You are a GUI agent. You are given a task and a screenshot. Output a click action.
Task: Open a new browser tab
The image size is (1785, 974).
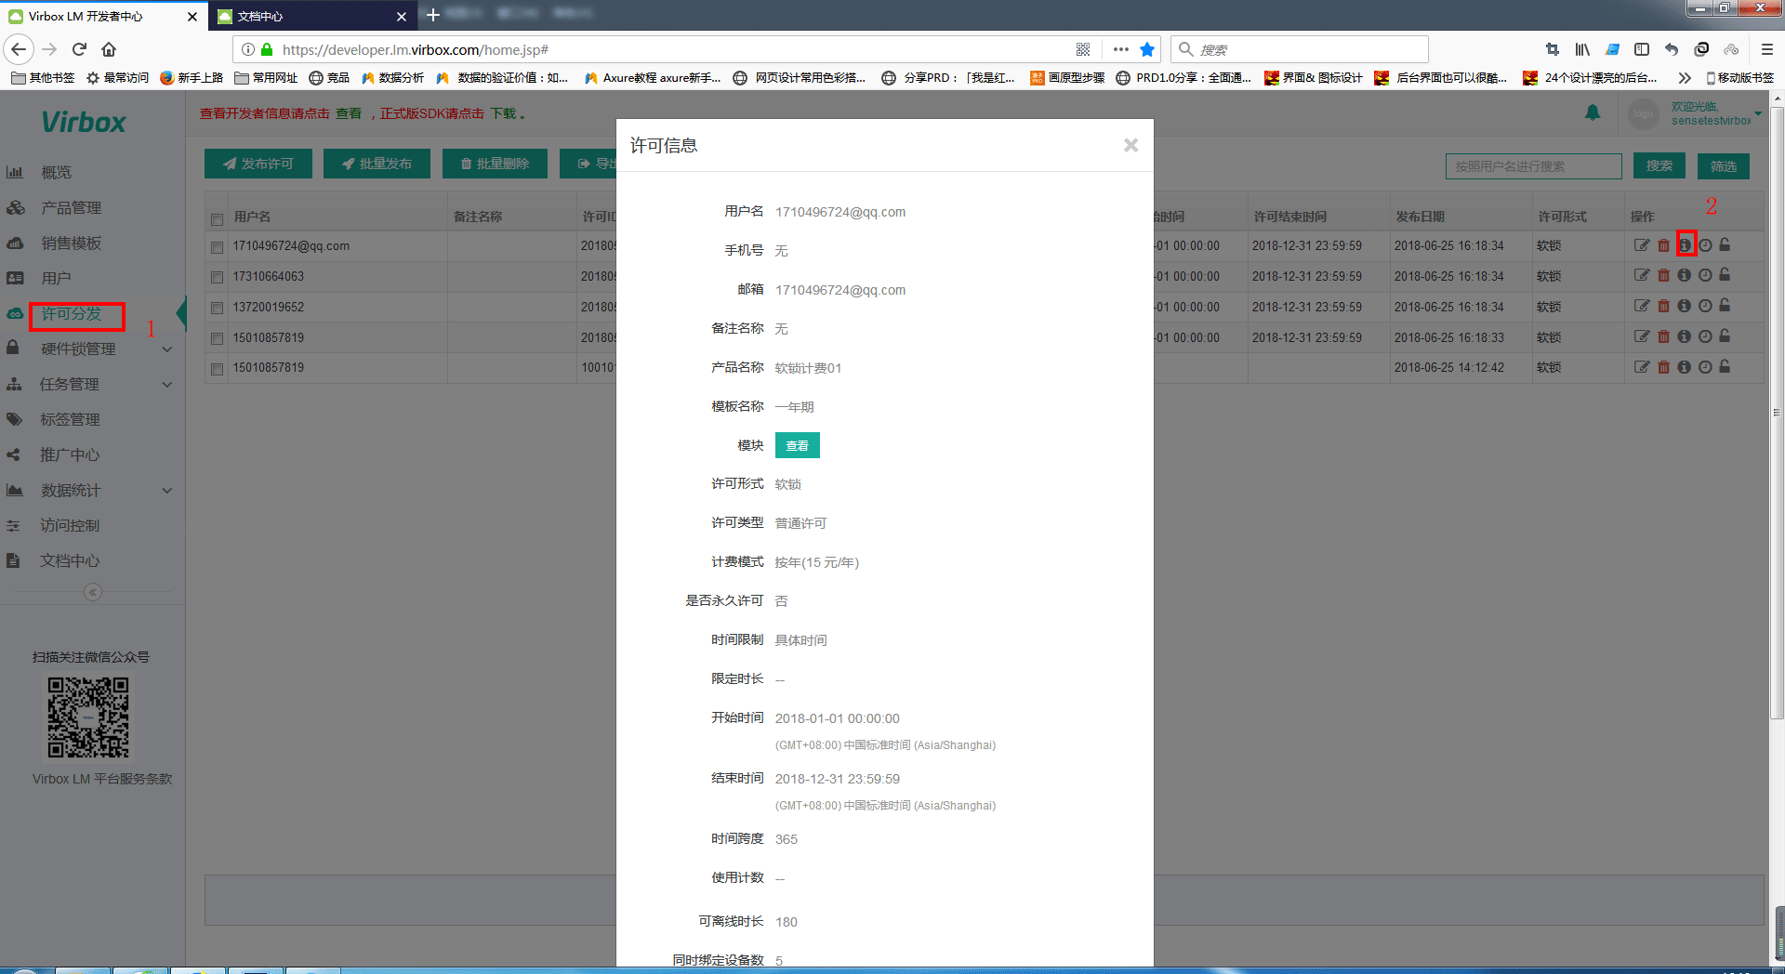(x=432, y=15)
